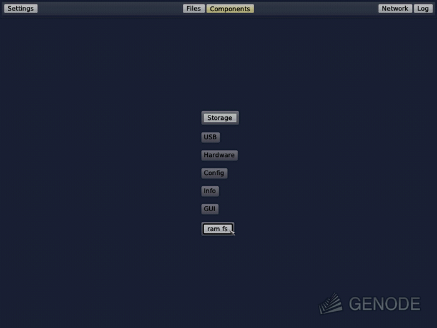The width and height of the screenshot is (437, 328).
Task: Click the Genode logo icon
Action: tap(331, 303)
